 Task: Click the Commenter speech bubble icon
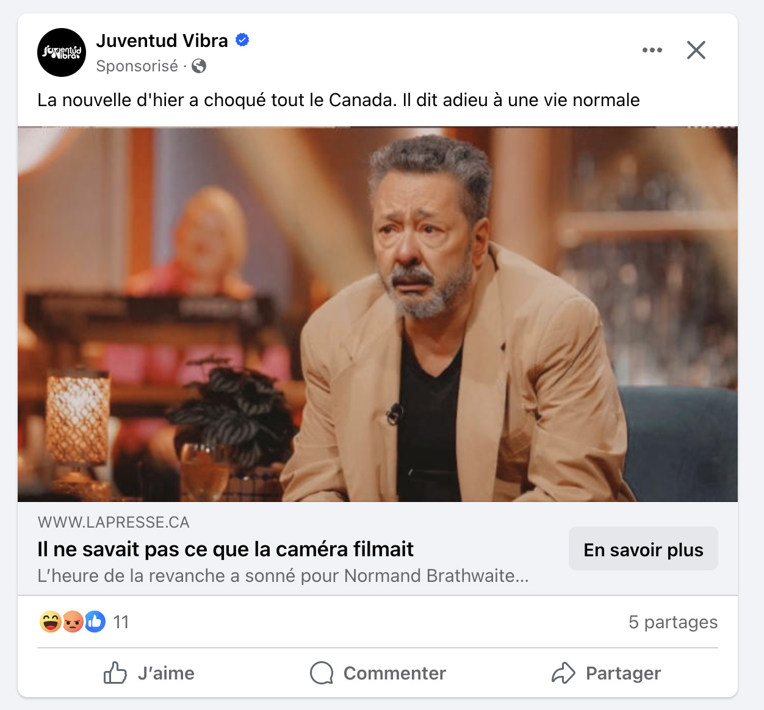322,673
